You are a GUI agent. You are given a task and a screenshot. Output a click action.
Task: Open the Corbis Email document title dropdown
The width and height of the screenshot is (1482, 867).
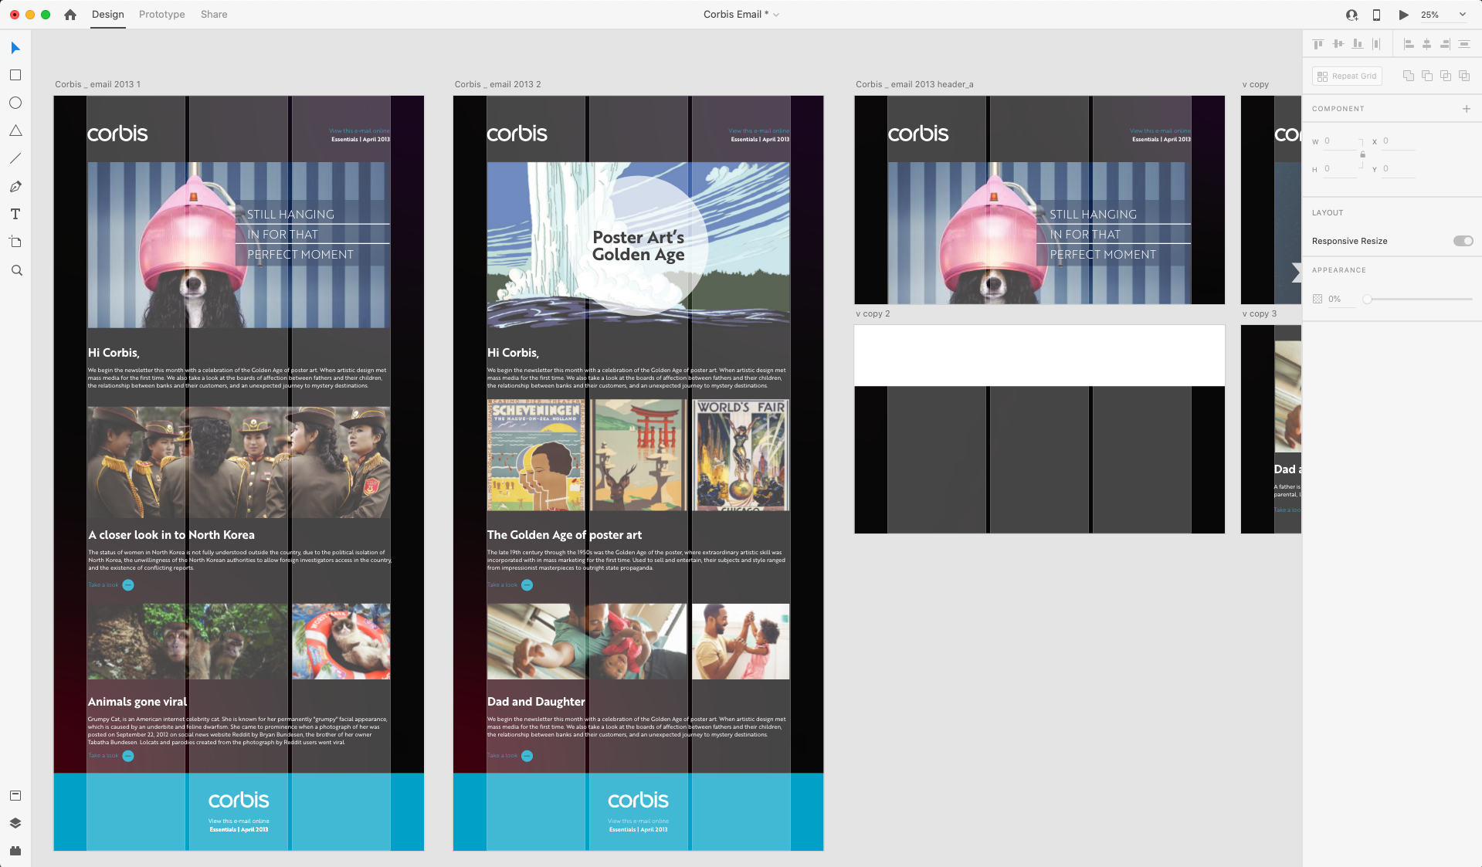click(x=741, y=15)
